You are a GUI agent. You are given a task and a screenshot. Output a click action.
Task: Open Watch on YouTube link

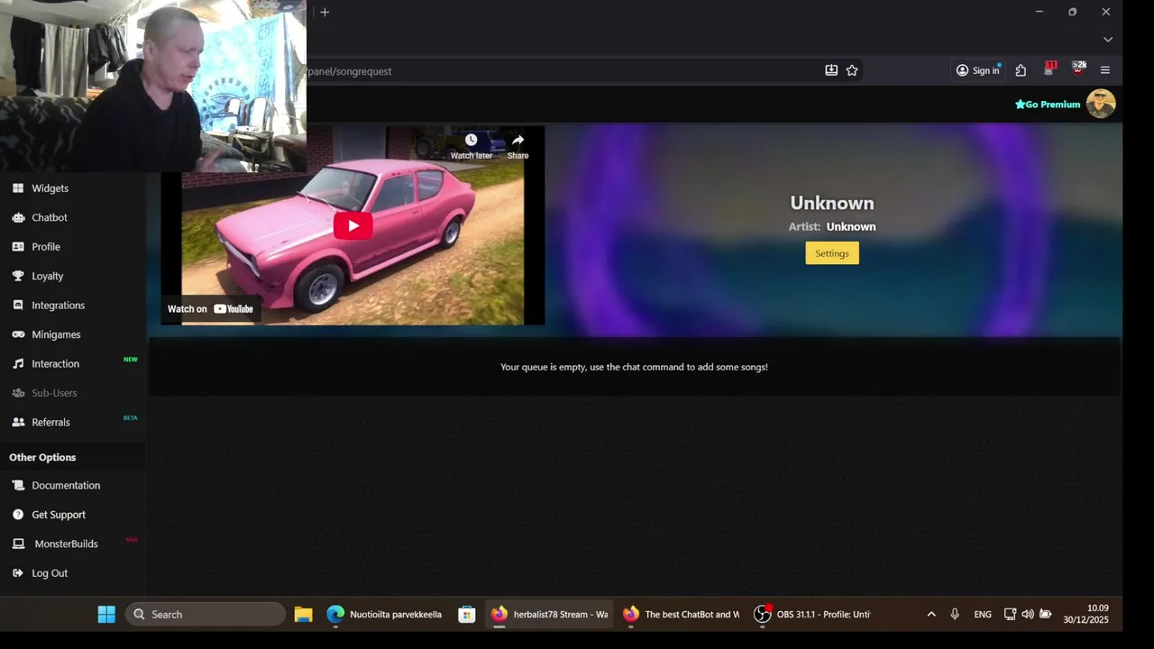pos(210,309)
